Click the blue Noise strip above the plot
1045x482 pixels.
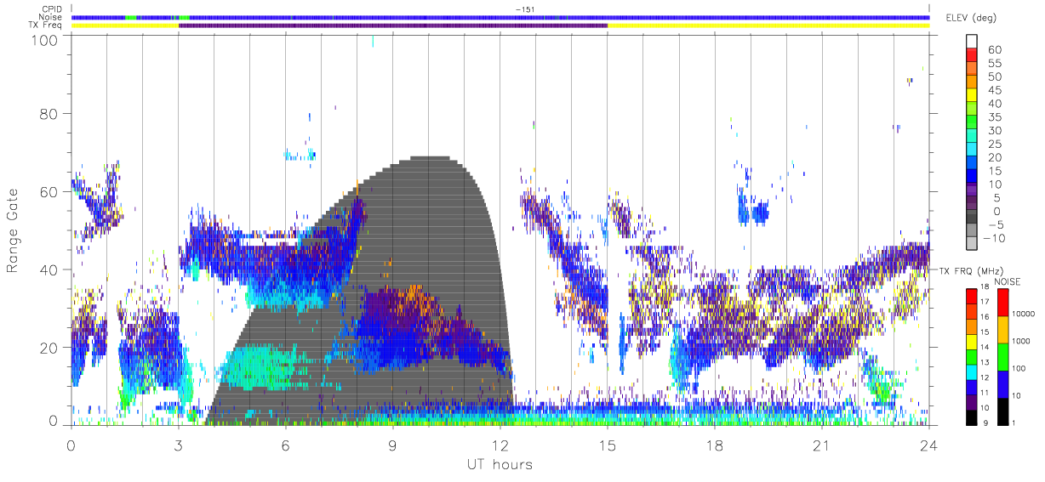pyautogui.click(x=500, y=17)
